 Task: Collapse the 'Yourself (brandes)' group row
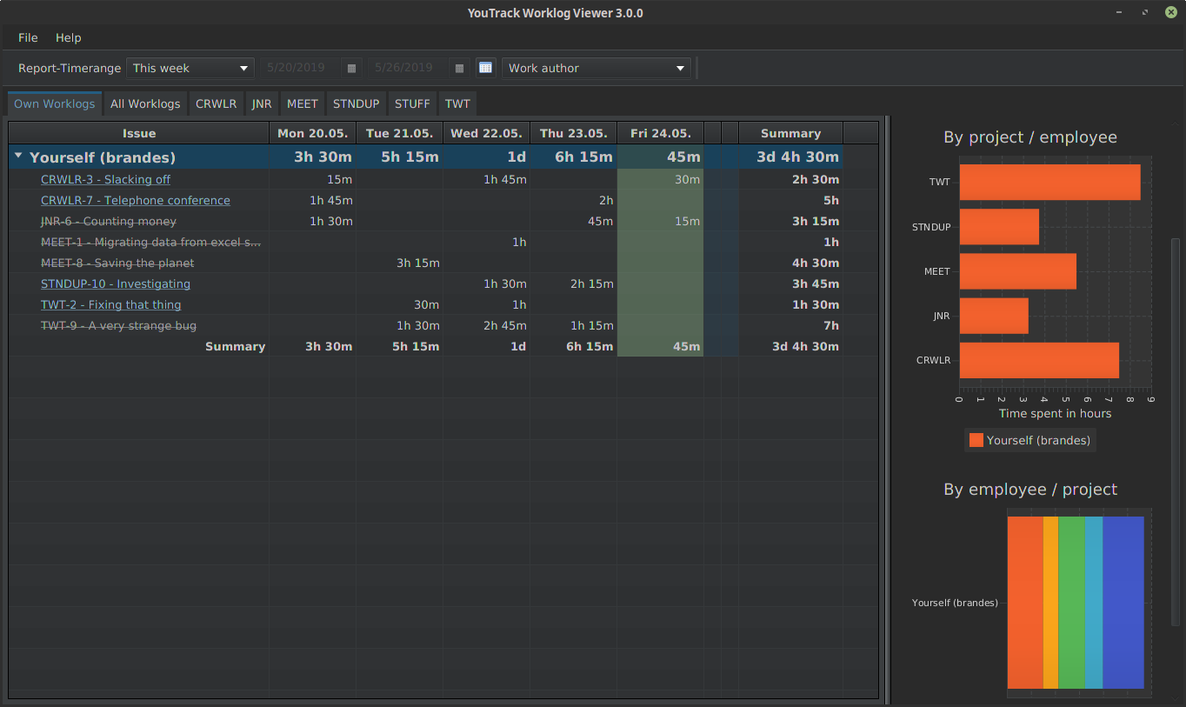click(18, 157)
